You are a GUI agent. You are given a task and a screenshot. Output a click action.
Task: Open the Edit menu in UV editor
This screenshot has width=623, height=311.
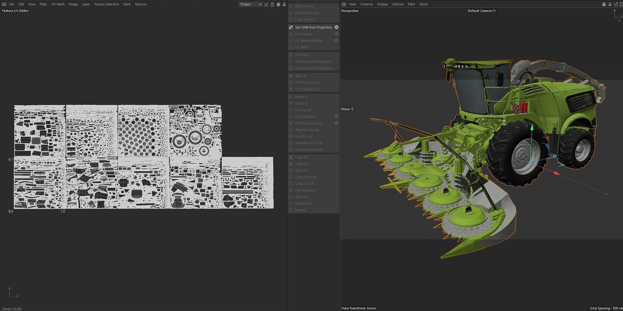click(21, 4)
